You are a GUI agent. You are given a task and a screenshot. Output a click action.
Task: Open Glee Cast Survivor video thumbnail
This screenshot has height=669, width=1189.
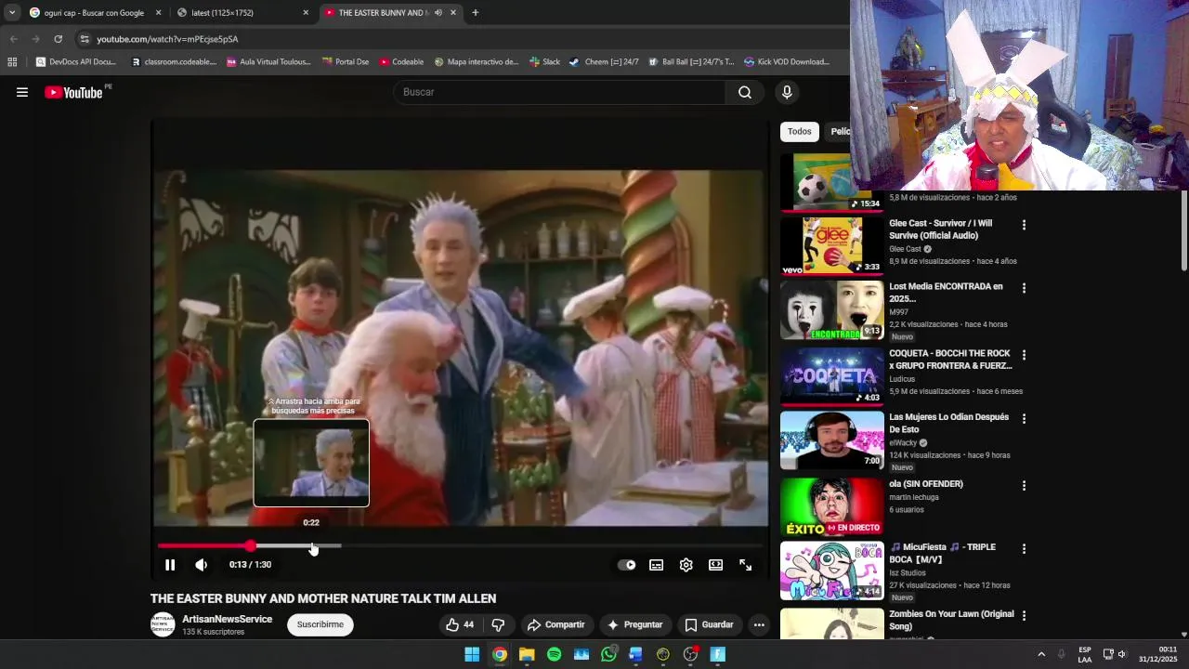click(x=832, y=245)
